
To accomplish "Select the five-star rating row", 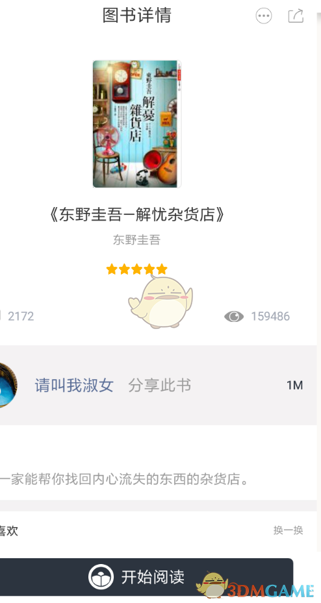I will (x=136, y=269).
